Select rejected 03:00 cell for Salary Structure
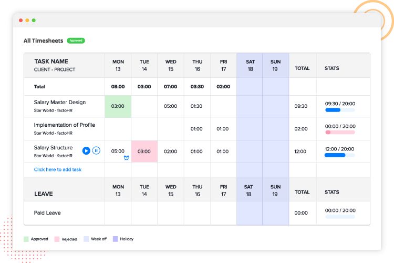The image size is (394, 263). point(144,151)
